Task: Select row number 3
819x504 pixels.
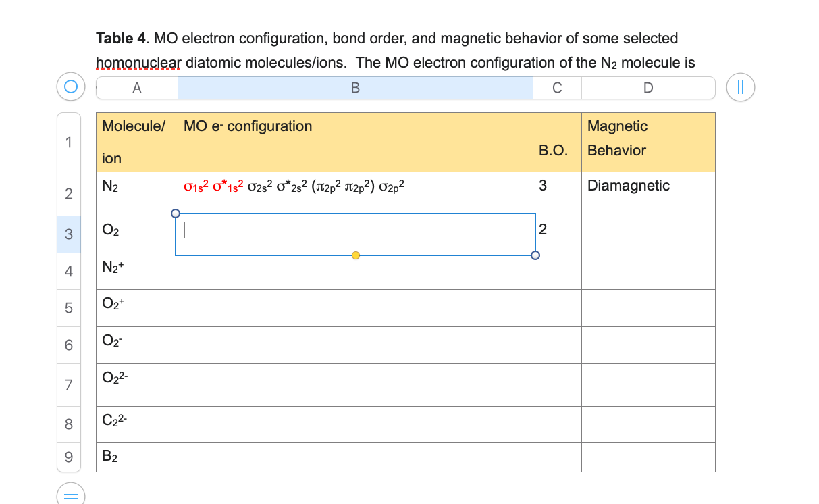Action: (68, 234)
